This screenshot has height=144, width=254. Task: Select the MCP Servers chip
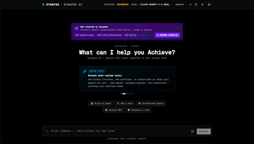(x=130, y=35)
